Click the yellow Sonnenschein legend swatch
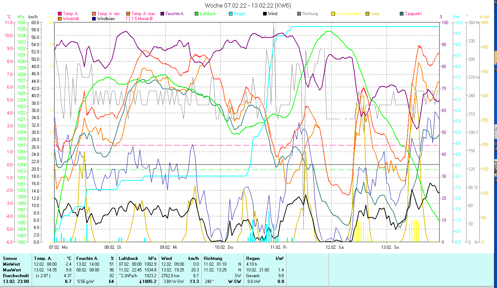 point(333,14)
